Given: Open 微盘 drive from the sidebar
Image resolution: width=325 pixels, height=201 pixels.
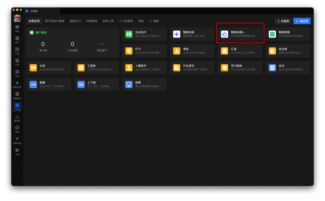Looking at the screenshot, I should tap(17, 129).
